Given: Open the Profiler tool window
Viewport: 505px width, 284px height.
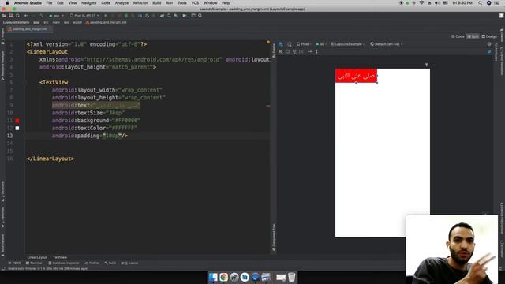Looking at the screenshot, I should 92,263.
